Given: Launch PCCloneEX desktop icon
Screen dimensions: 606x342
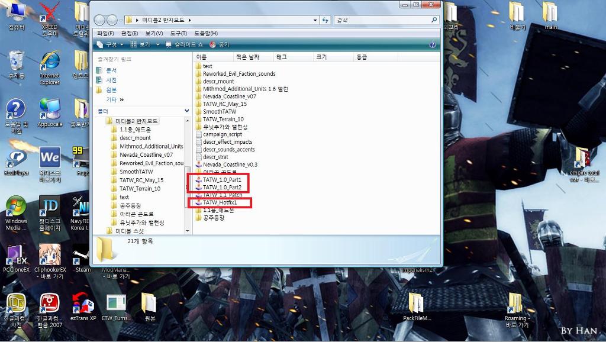Looking at the screenshot, I should (16, 259).
